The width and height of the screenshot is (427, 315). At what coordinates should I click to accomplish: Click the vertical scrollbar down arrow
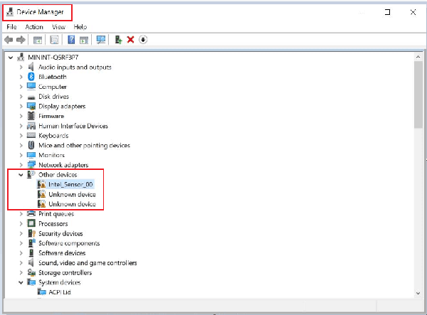click(x=416, y=292)
